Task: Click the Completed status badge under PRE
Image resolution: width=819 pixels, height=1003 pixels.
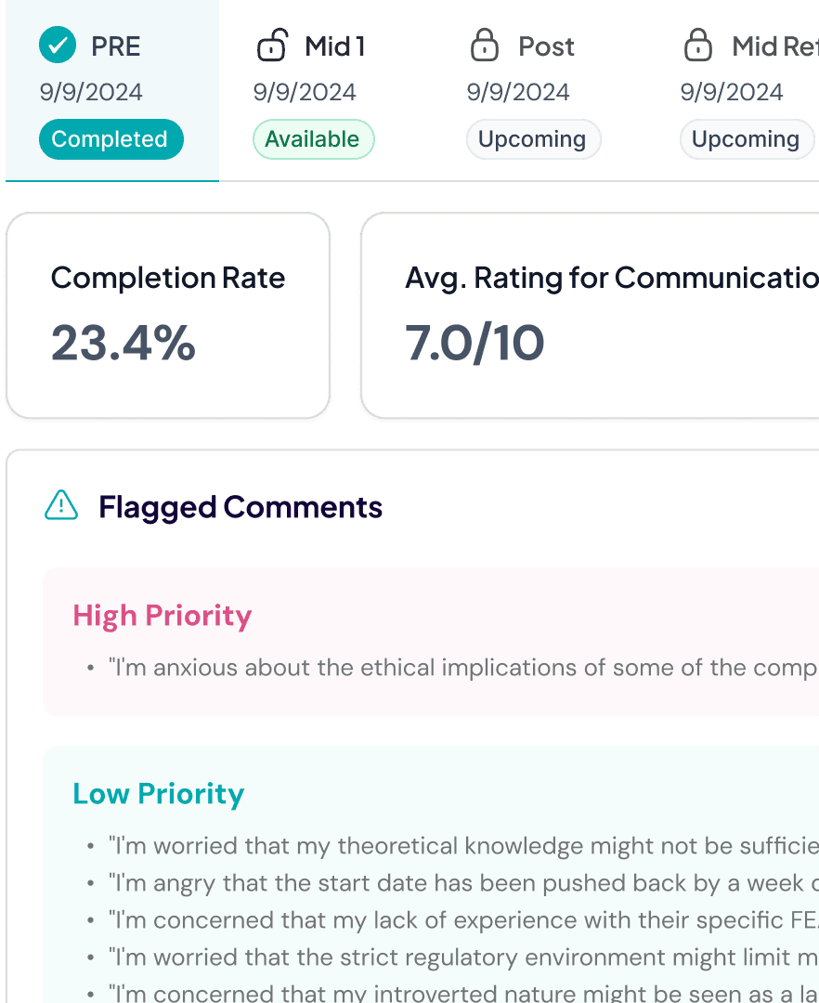Action: [x=110, y=138]
